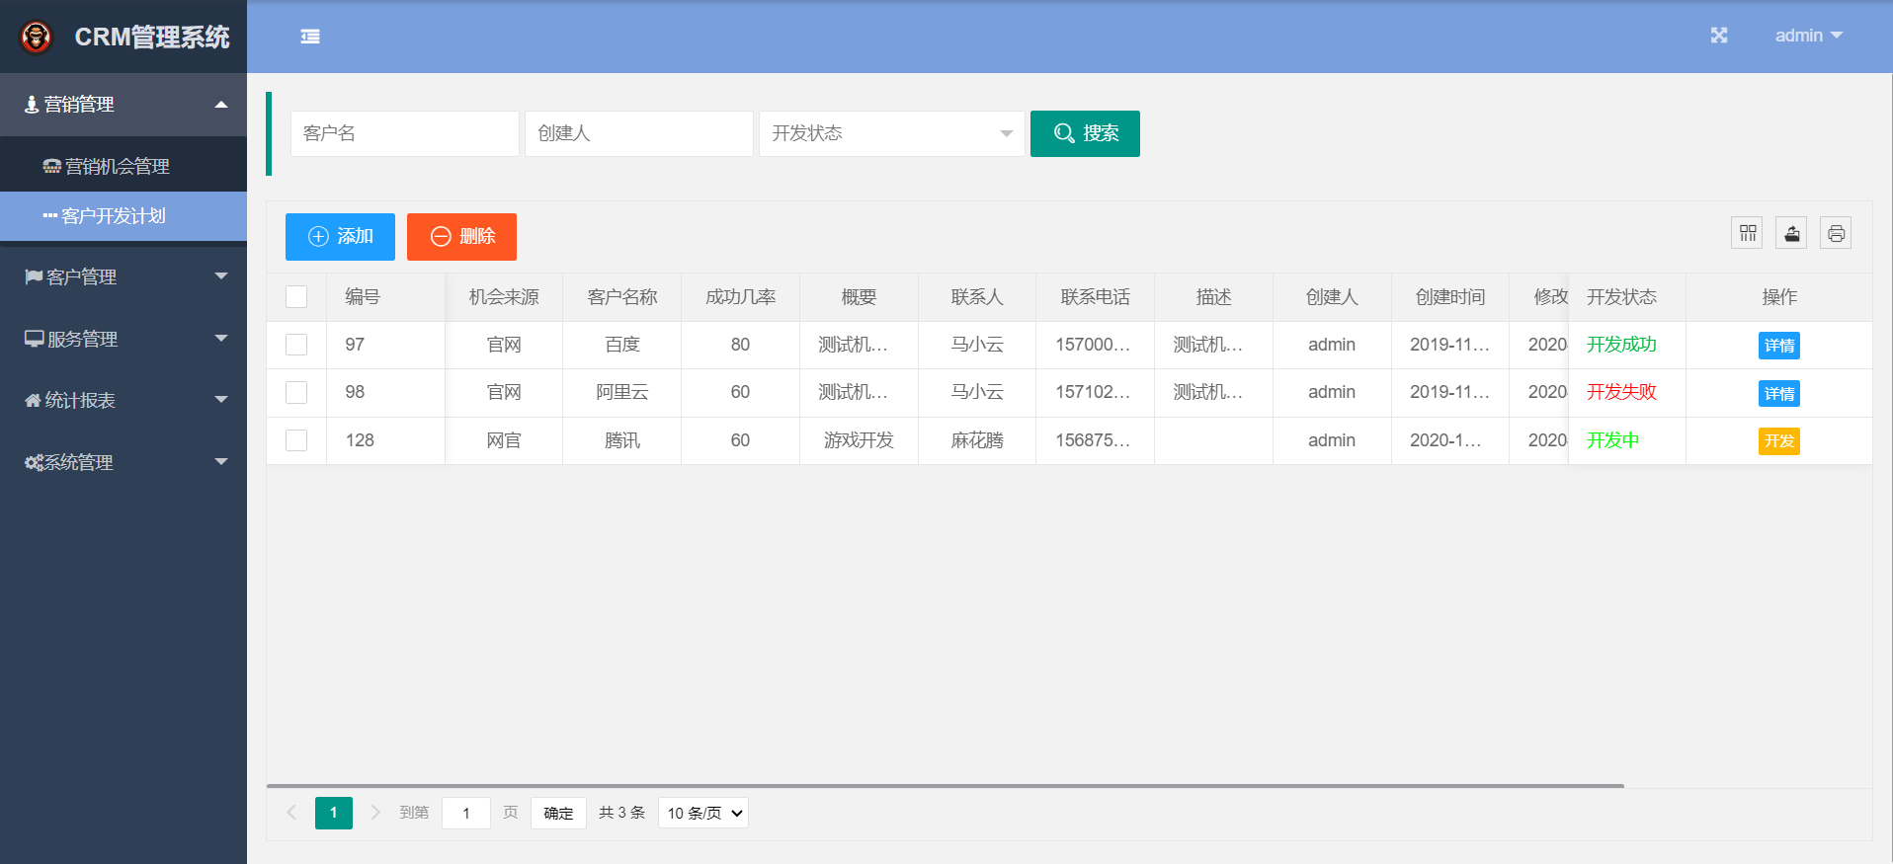
Task: Check the row 128 checkbox
Action: tap(296, 440)
